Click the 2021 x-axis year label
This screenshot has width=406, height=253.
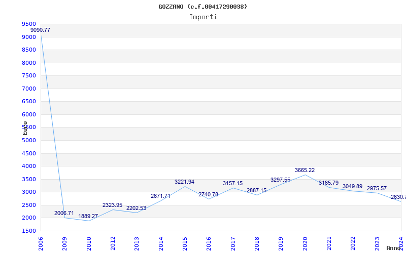[x=329, y=243]
